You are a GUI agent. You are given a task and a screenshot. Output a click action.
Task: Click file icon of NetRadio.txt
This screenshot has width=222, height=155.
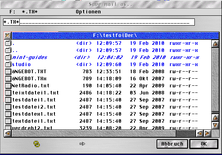point(8,86)
